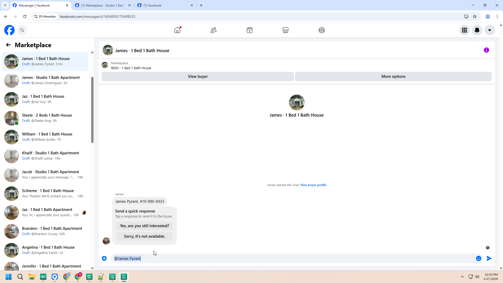Screen dimensions: 503x283
Task: Open the Facebook menu grid icon
Action: (464, 30)
